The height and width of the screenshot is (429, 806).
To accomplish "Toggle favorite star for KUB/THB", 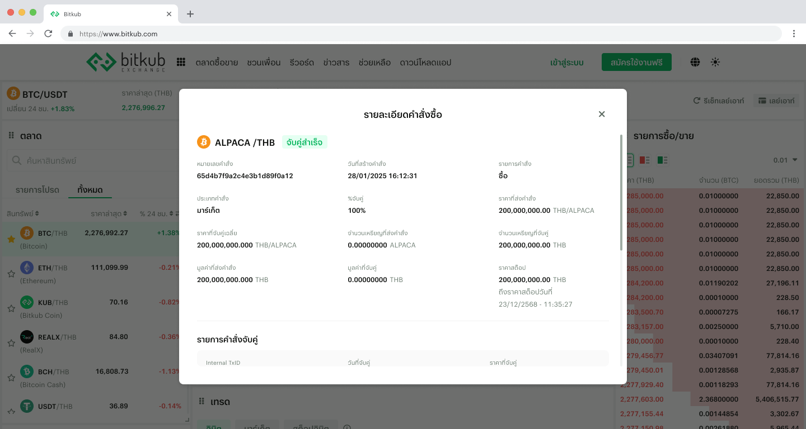I will [11, 308].
